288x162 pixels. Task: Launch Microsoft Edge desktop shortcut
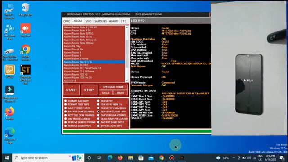[9, 135]
